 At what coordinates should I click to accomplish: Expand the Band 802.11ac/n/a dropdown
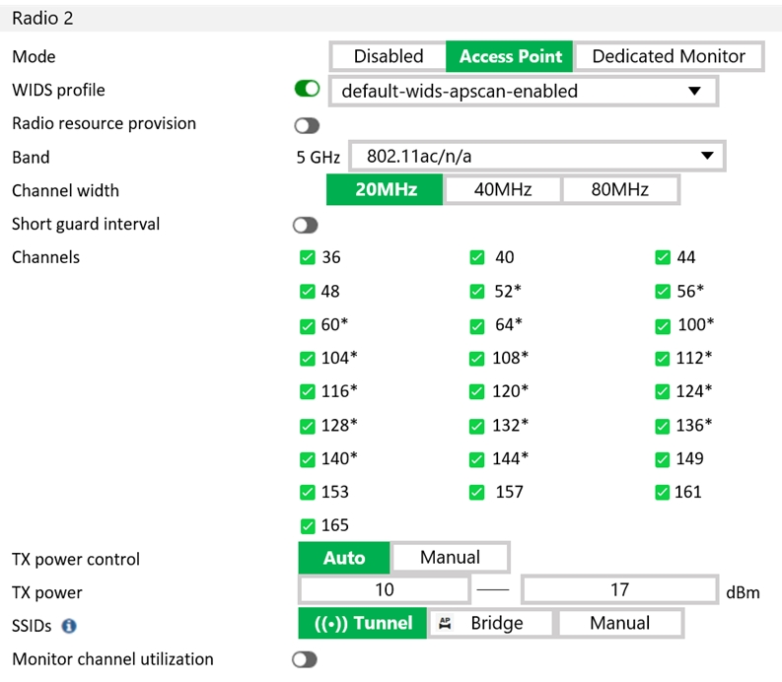click(x=536, y=157)
